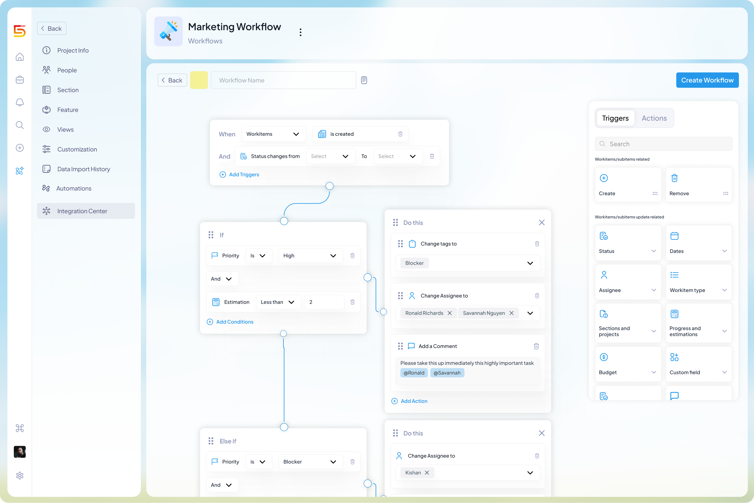This screenshot has width=754, height=503.
Task: Click the briefcase icon in left rail
Action: click(x=19, y=79)
